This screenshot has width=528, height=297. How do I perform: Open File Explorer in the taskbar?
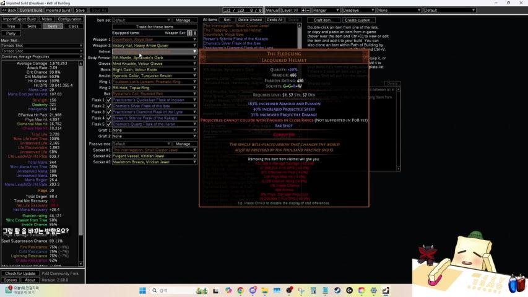[x=265, y=290]
